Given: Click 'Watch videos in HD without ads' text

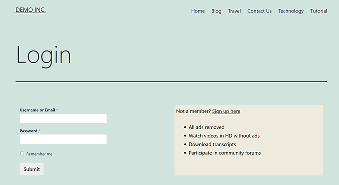Looking at the screenshot, I should [x=224, y=136].
